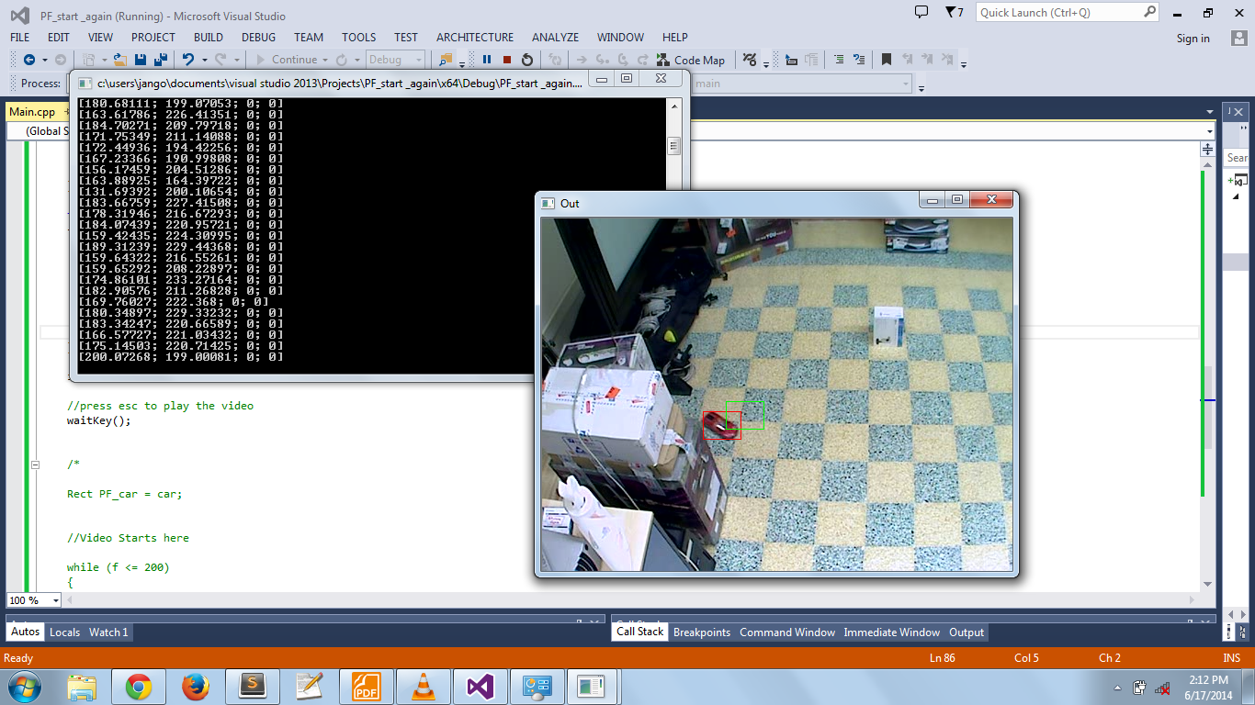Open Code Map from the toolbar
Image resolution: width=1255 pixels, height=705 pixels.
point(690,60)
